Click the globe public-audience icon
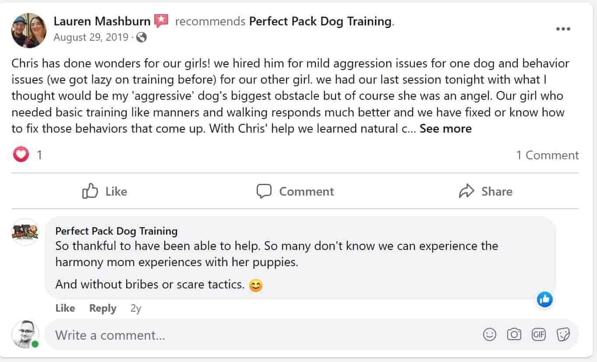Image resolution: width=597 pixels, height=362 pixels. point(141,38)
